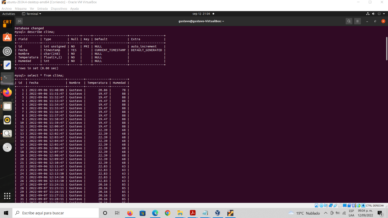The image size is (388, 218).
Task: Open the Files app in the dock
Action: click(7, 106)
